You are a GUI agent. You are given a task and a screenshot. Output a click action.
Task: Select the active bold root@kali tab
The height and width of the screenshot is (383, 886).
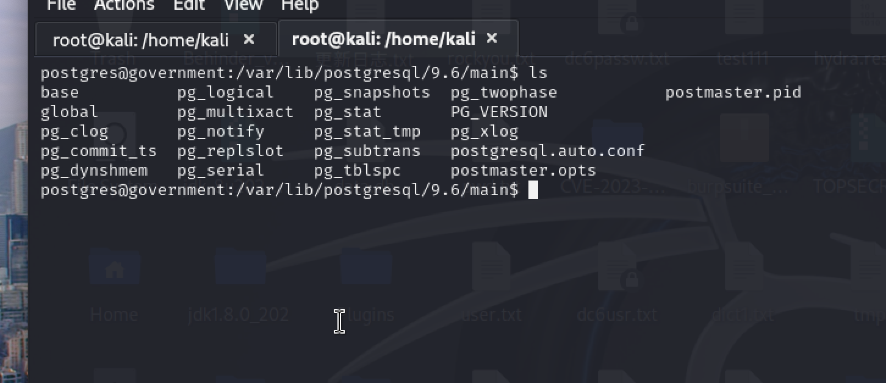point(383,40)
